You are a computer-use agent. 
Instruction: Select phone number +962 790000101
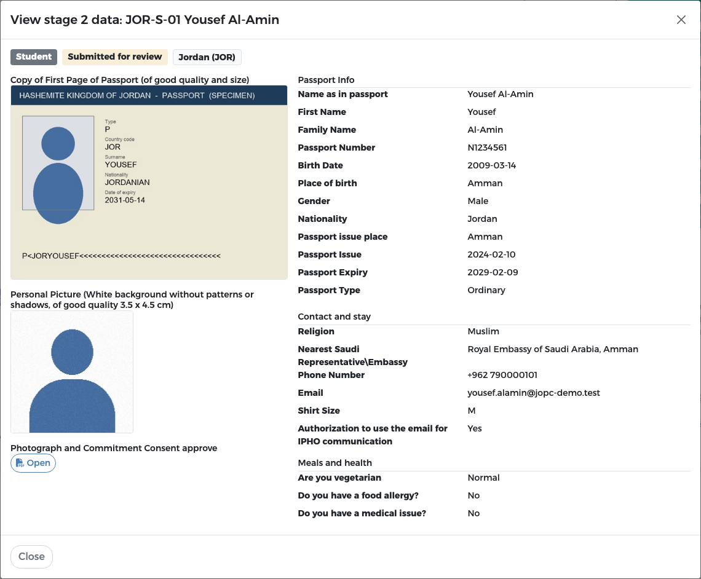502,375
